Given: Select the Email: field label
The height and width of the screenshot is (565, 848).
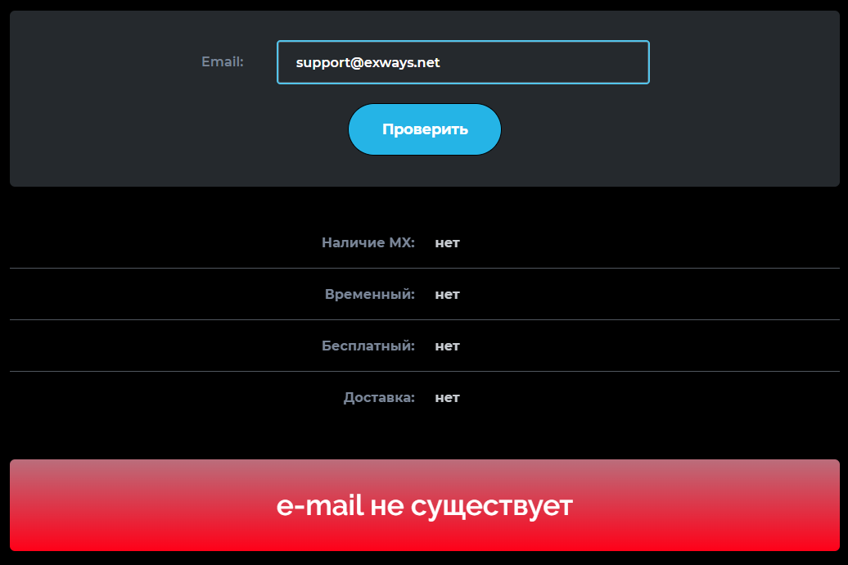Looking at the screenshot, I should [223, 61].
